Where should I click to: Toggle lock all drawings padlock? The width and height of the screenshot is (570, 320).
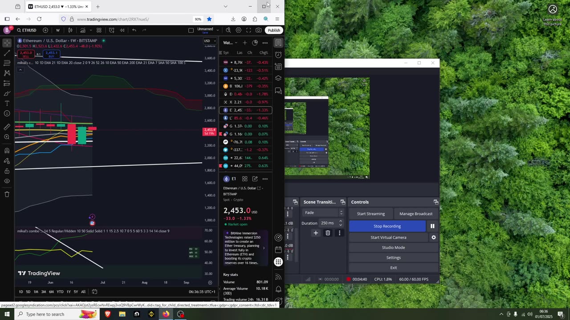(7, 171)
